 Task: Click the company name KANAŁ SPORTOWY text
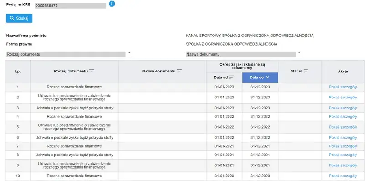tap(250, 36)
